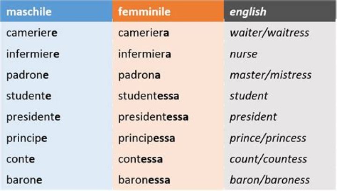The width and height of the screenshot is (337, 191).
Task: Select the master/mistress cell
Action: (x=270, y=75)
